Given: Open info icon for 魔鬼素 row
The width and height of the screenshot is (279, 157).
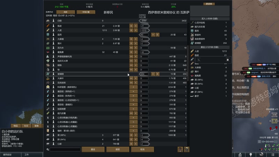Looking at the screenshot, I should tap(53, 52).
